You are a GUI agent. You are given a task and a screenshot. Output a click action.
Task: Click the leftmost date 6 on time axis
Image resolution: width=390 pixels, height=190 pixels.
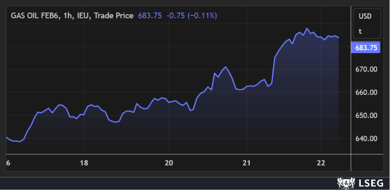pos(8,163)
